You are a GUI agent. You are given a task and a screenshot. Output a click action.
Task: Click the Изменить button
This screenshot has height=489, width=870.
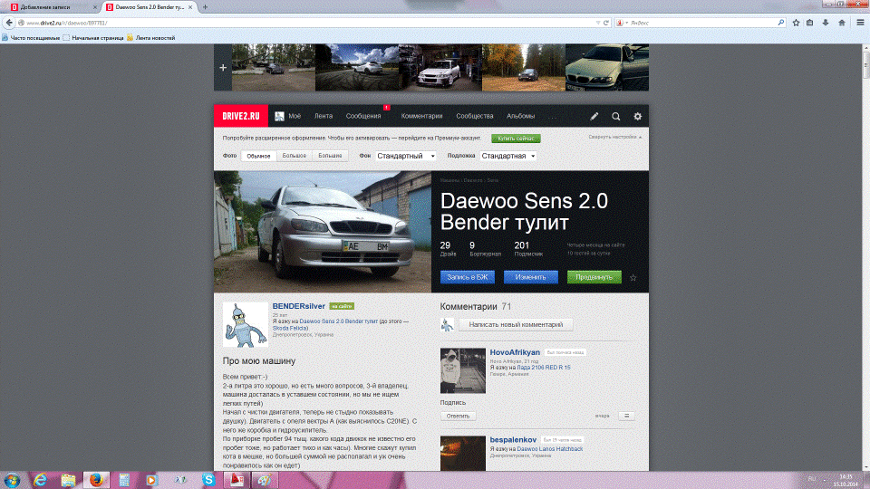coord(530,277)
